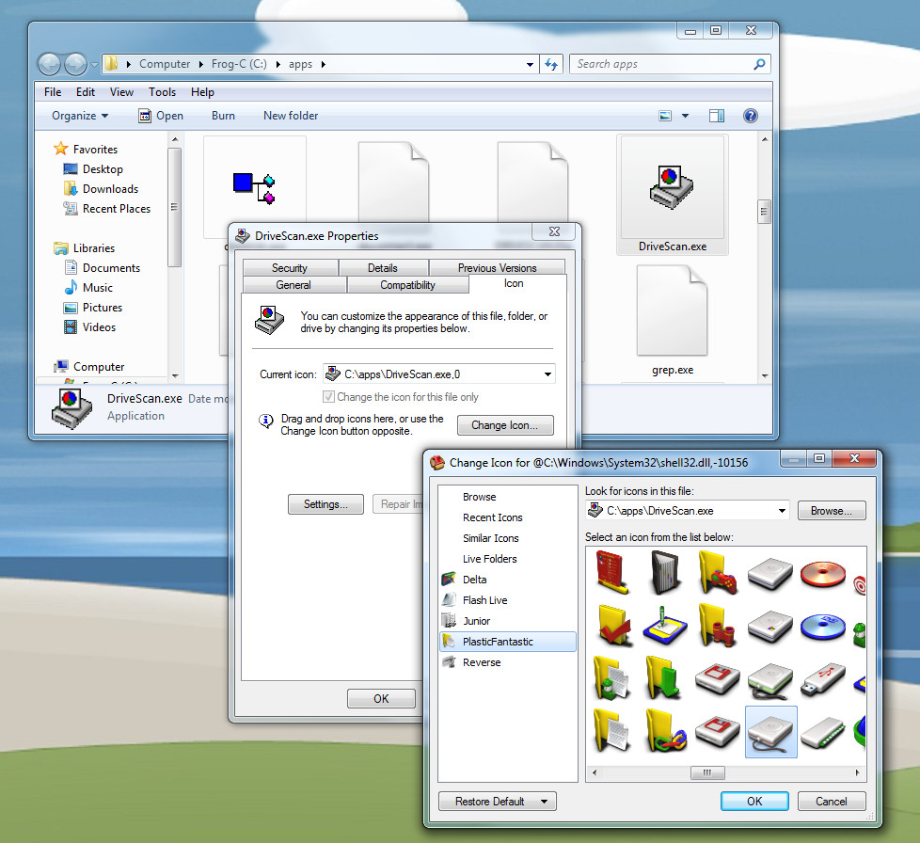Open Recent Icons in Change Icon sidebar
Screen dimensions: 920x843
point(492,517)
